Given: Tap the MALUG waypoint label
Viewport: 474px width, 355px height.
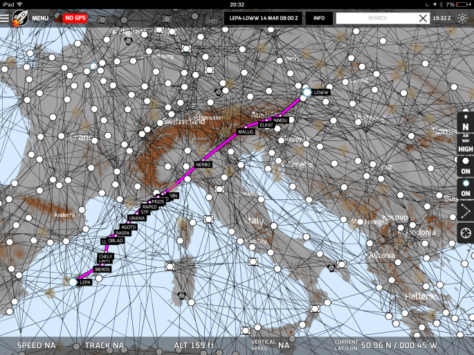Looking at the screenshot, I should (x=246, y=131).
